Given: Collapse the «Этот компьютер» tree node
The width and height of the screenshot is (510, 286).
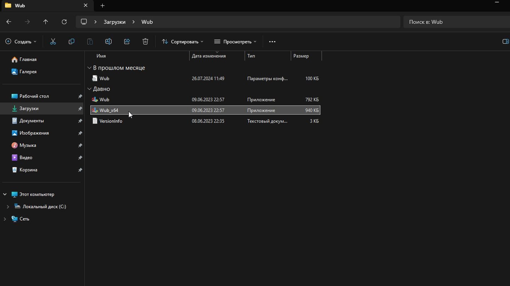Looking at the screenshot, I should (x=5, y=195).
